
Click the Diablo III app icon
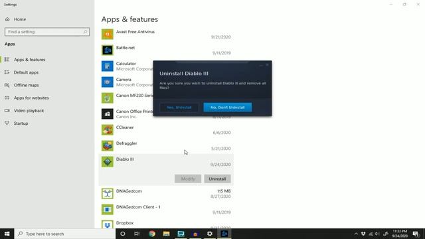(108, 162)
